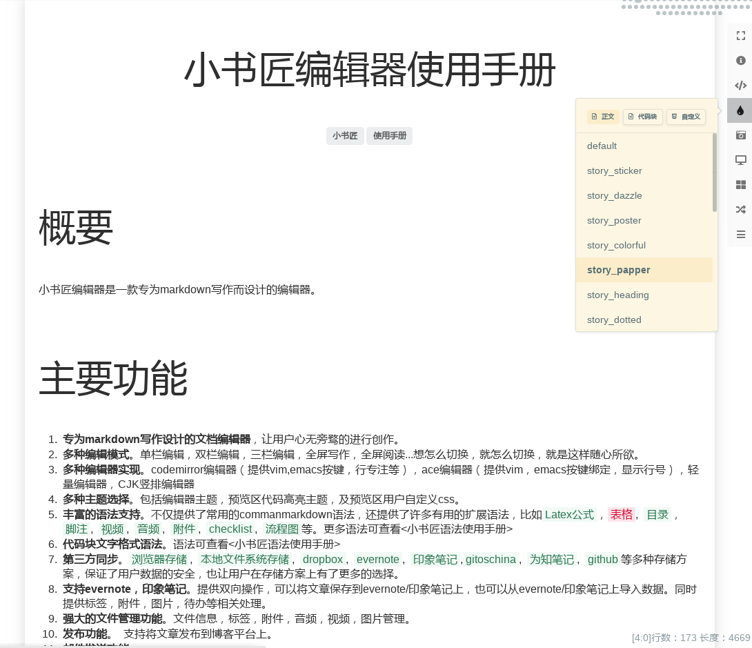752x648 pixels.
Task: Choose story_poster theme
Action: pyautogui.click(x=644, y=221)
